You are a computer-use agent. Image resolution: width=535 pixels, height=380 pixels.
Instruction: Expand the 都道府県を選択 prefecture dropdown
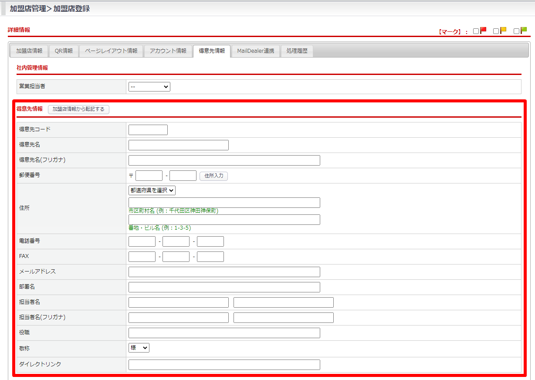pyautogui.click(x=152, y=190)
